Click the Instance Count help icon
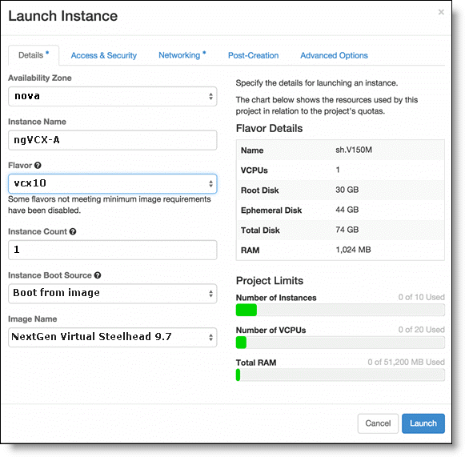Screen dimensions: 465x457 pyautogui.click(x=73, y=231)
